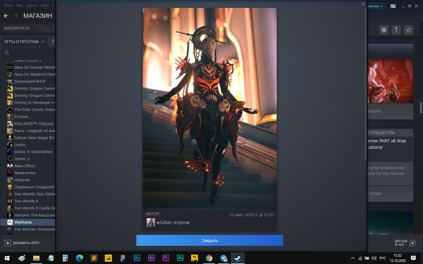Open the МАГАЗИН tab

click(38, 16)
